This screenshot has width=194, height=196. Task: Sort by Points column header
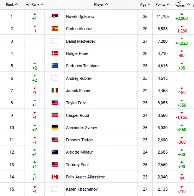(162, 5)
